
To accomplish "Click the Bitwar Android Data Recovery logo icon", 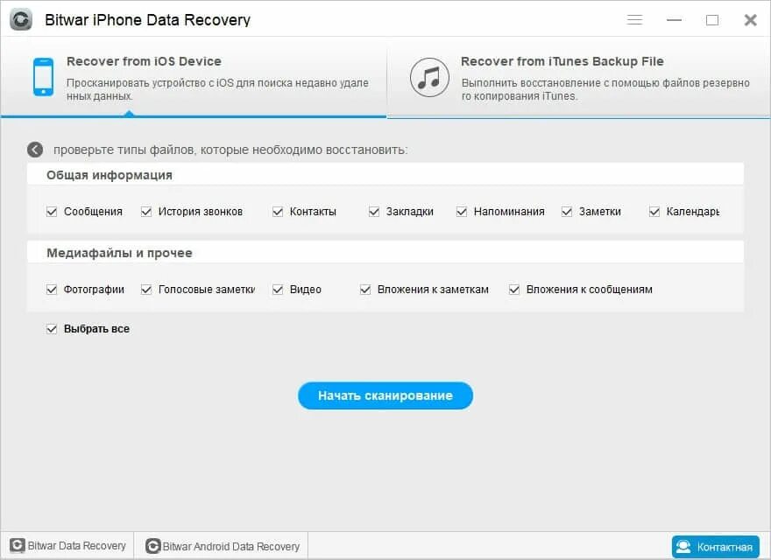I will [153, 546].
